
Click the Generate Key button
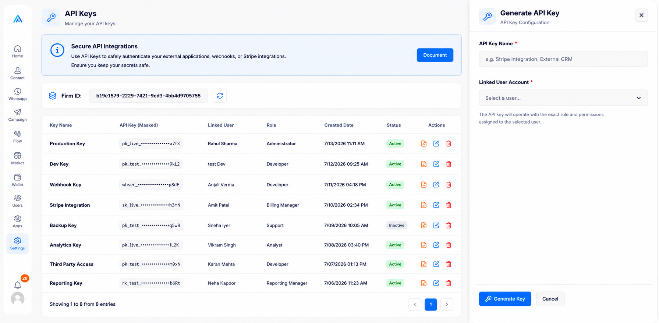click(505, 299)
